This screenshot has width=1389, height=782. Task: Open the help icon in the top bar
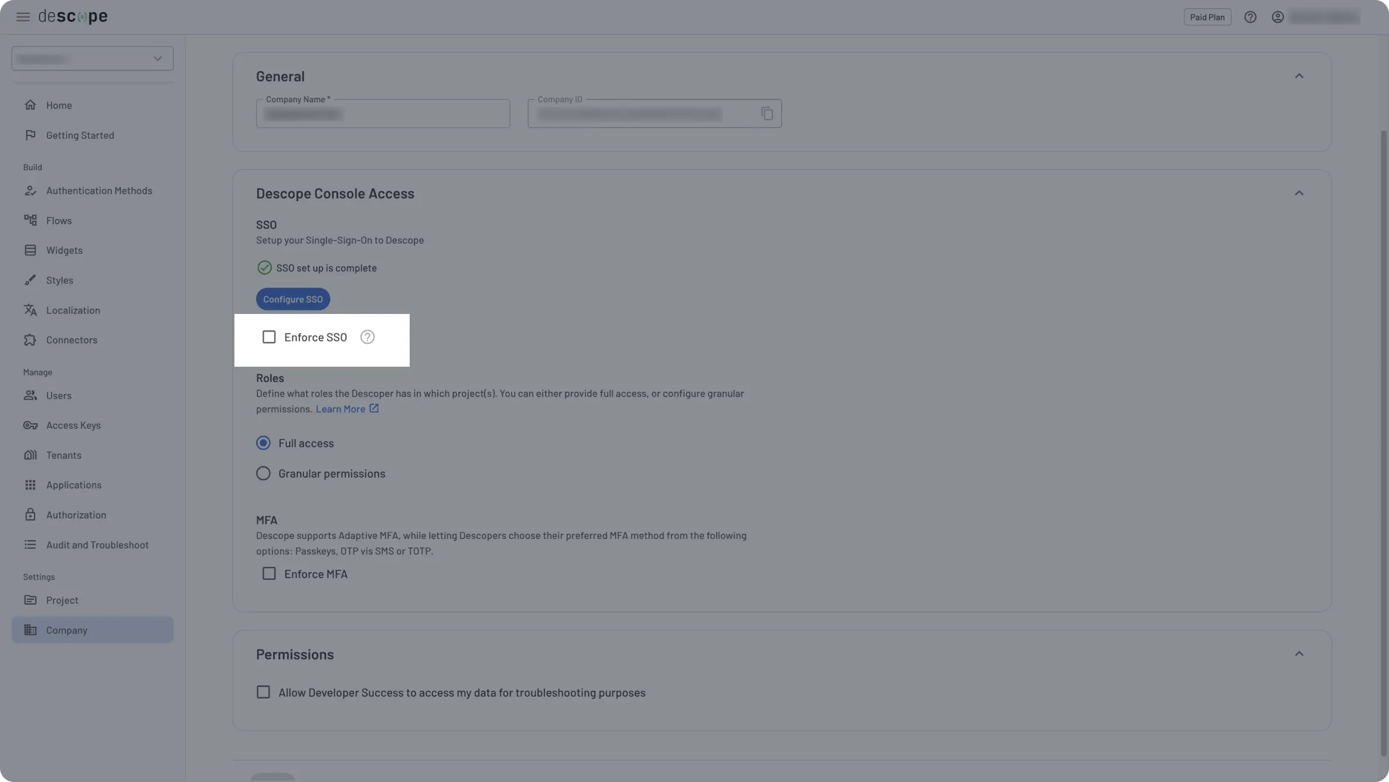(x=1251, y=16)
